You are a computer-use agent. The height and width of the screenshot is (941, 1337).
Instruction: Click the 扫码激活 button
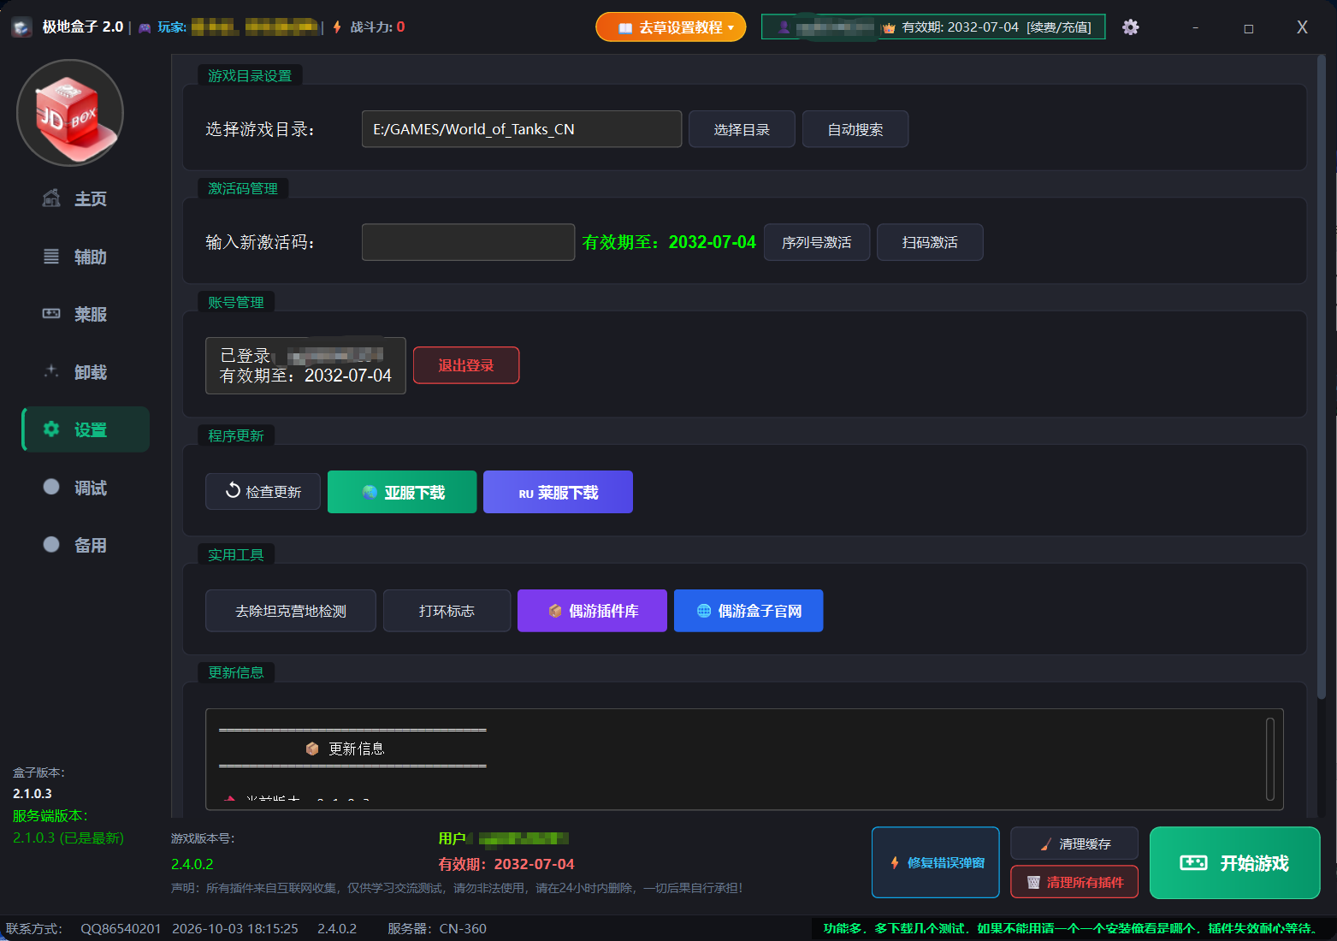tap(930, 242)
